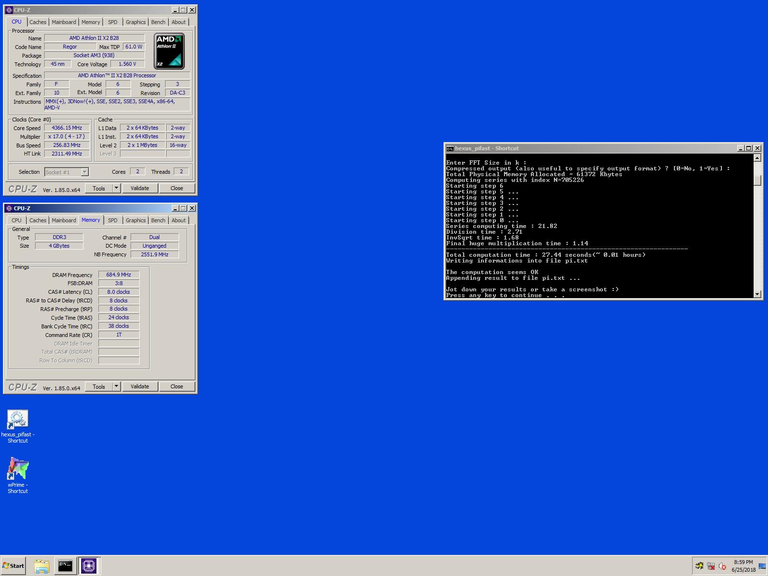Click Tools button in top CPU-Z window
The image size is (768, 576).
click(x=99, y=188)
